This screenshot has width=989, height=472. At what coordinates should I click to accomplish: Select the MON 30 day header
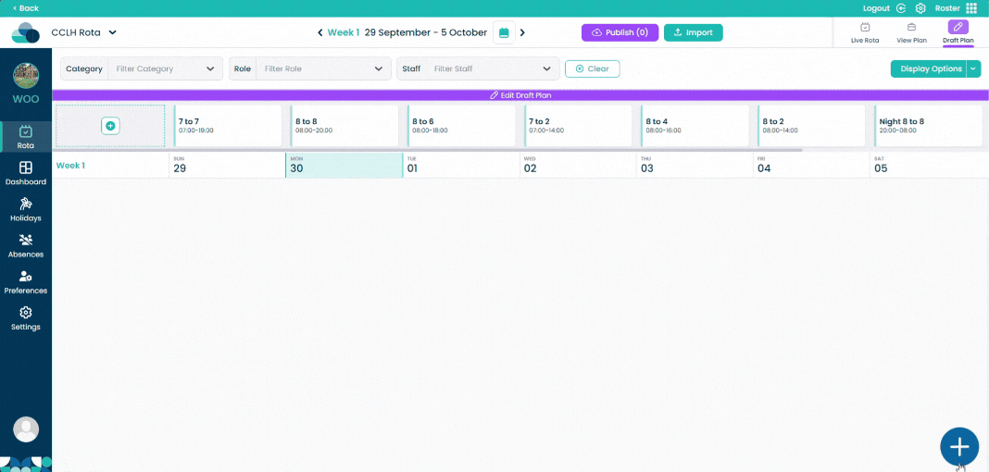pyautogui.click(x=344, y=165)
